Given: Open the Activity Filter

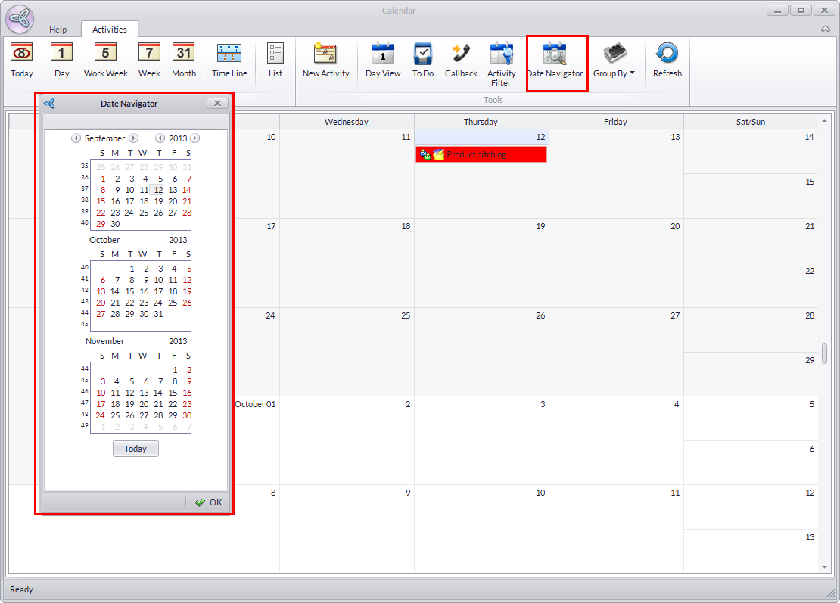Looking at the screenshot, I should (x=502, y=64).
